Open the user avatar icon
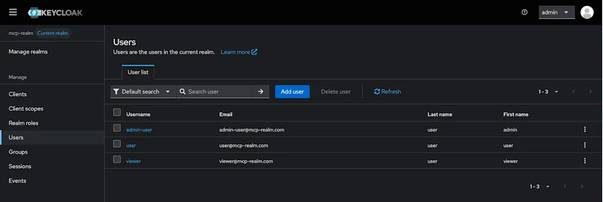The width and height of the screenshot is (603, 202). [x=587, y=12]
